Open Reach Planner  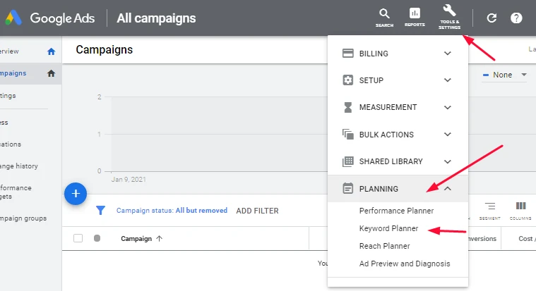pos(385,246)
